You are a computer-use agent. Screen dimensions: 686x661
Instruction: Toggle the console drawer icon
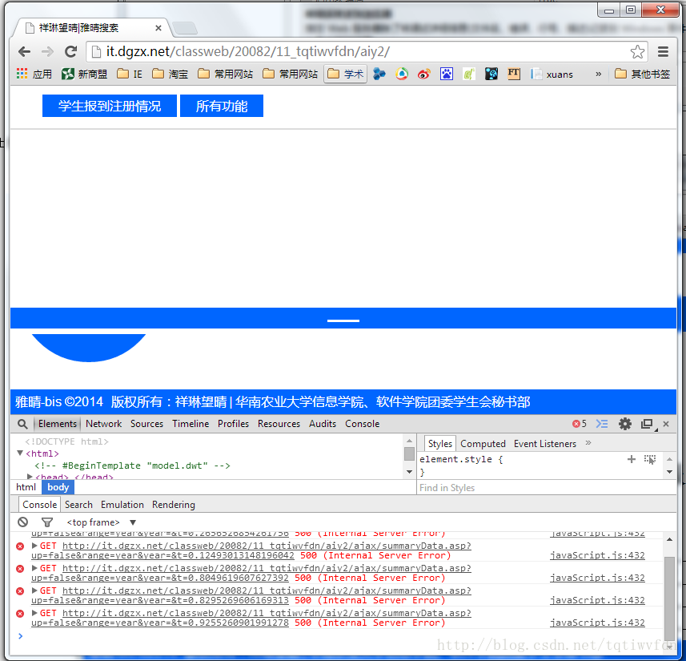[602, 424]
